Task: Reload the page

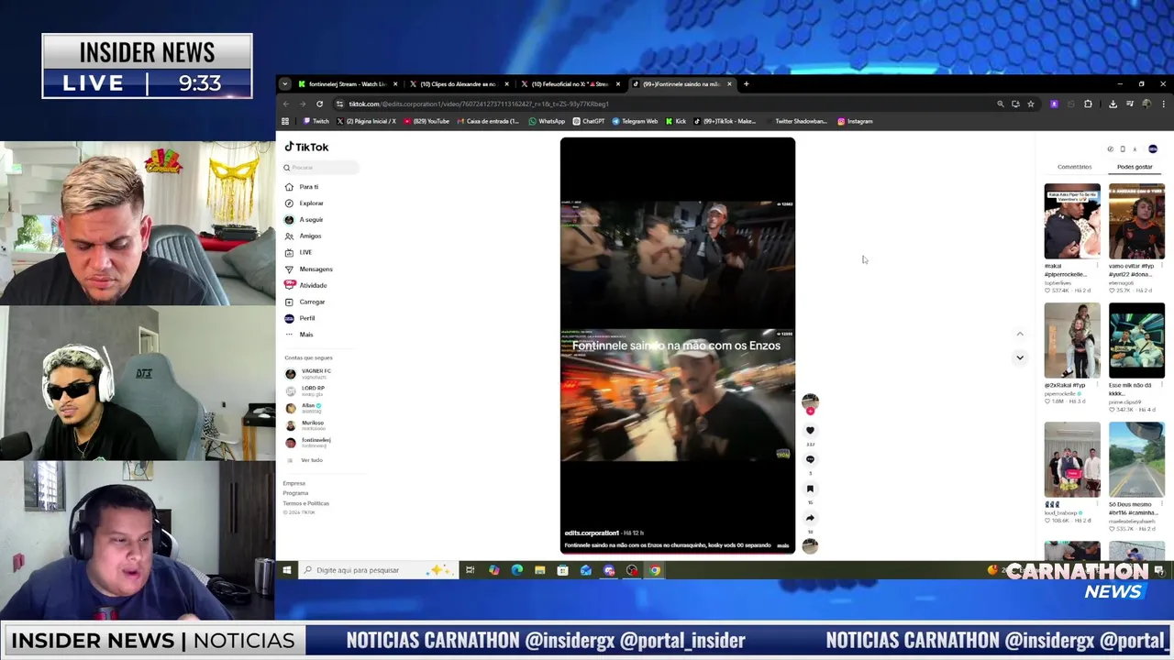Action: (319, 104)
